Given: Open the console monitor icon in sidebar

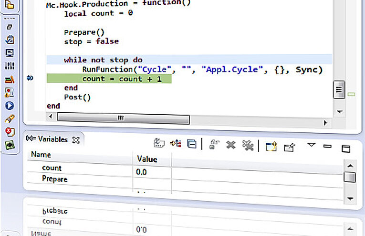Looking at the screenshot, I should [9, 53].
